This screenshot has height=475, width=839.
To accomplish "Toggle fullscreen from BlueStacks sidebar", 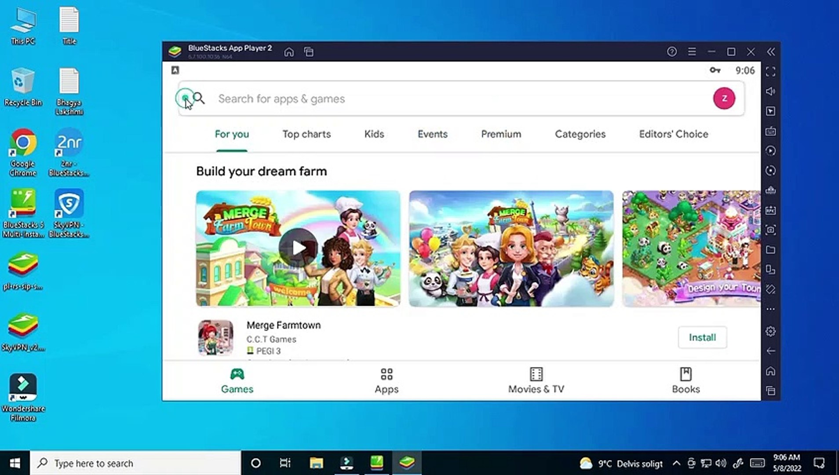I will pos(770,72).
